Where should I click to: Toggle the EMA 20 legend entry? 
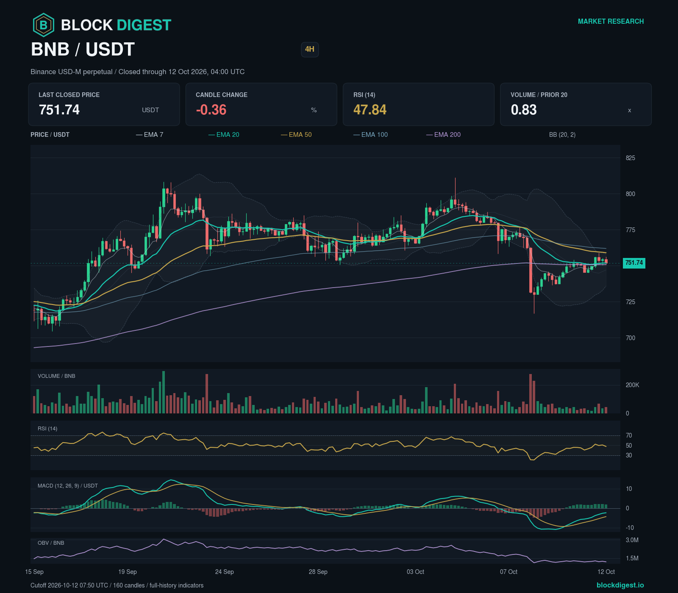pyautogui.click(x=224, y=135)
